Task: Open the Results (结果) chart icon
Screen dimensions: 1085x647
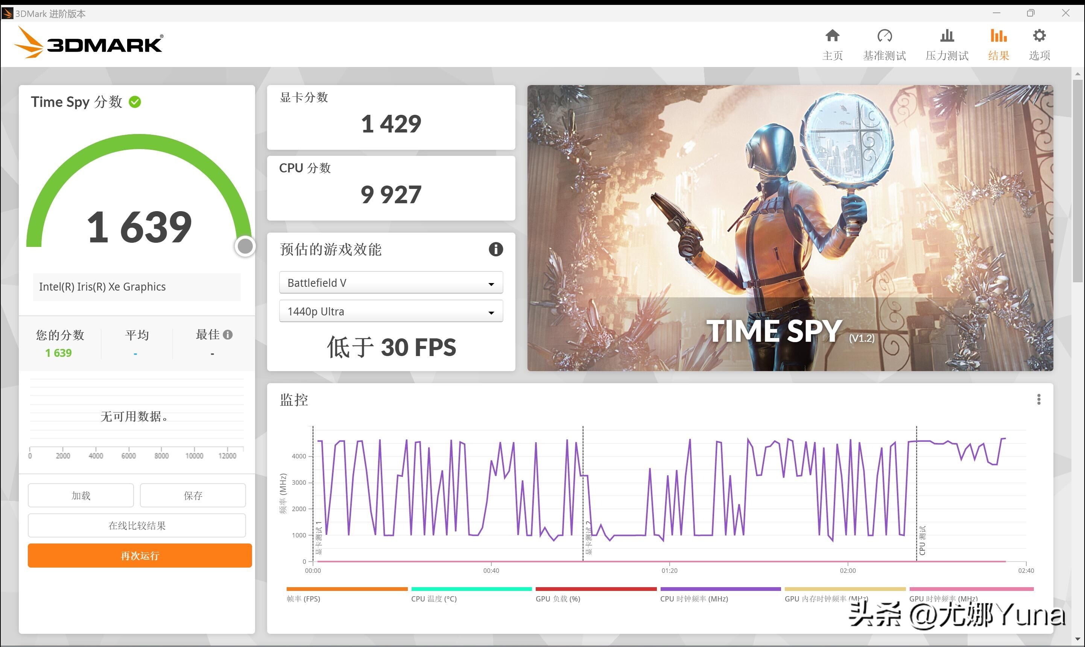Action: point(998,36)
